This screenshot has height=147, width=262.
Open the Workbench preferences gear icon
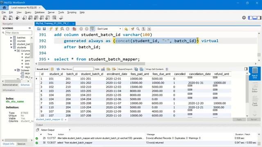244,18
